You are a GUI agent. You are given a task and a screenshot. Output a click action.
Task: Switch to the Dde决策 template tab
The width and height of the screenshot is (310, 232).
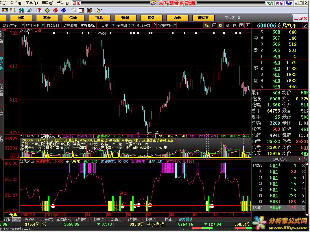click(47, 219)
